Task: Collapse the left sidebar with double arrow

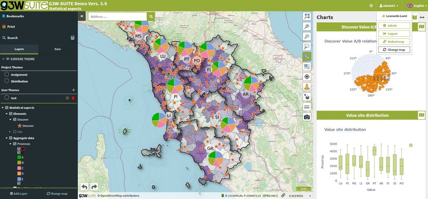Action: click(82, 16)
